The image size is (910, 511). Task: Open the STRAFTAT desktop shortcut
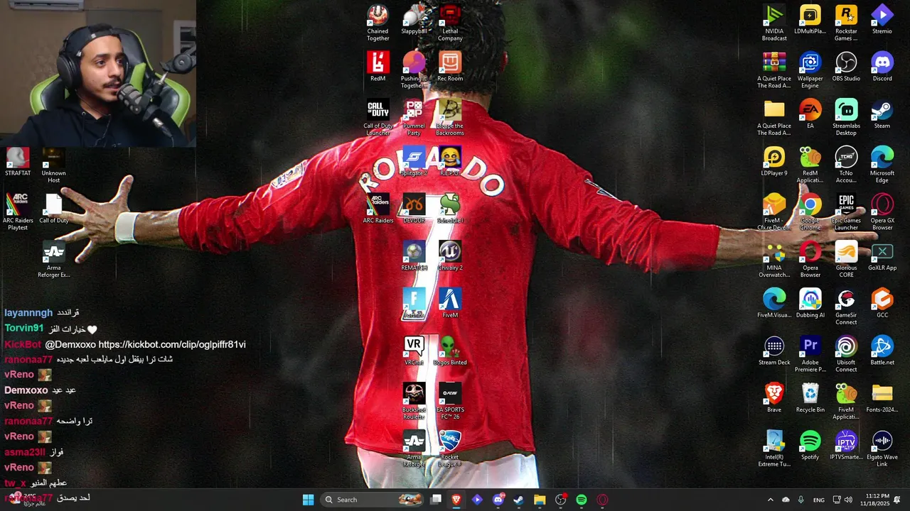point(18,162)
